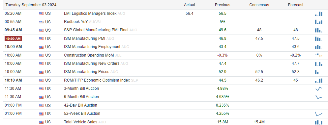Image resolution: width=328 pixels, height=125 pixels.
Task: Open chart for S&P Global Manufacturing PMI Final
Action: [x=318, y=30]
